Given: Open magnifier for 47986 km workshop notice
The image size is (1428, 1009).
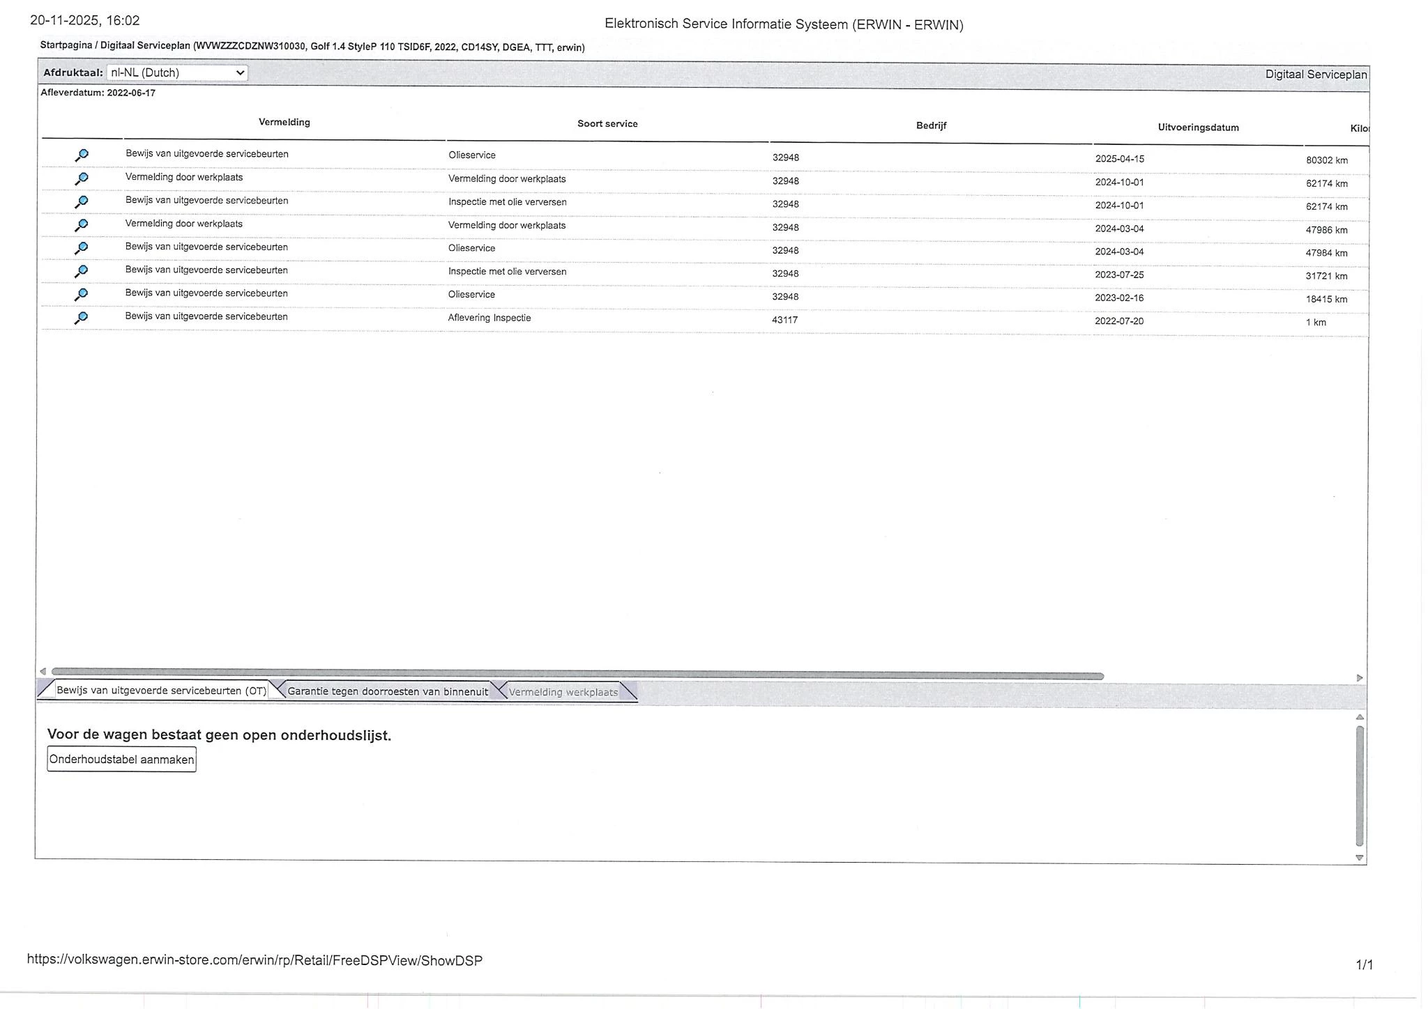Looking at the screenshot, I should point(82,225).
